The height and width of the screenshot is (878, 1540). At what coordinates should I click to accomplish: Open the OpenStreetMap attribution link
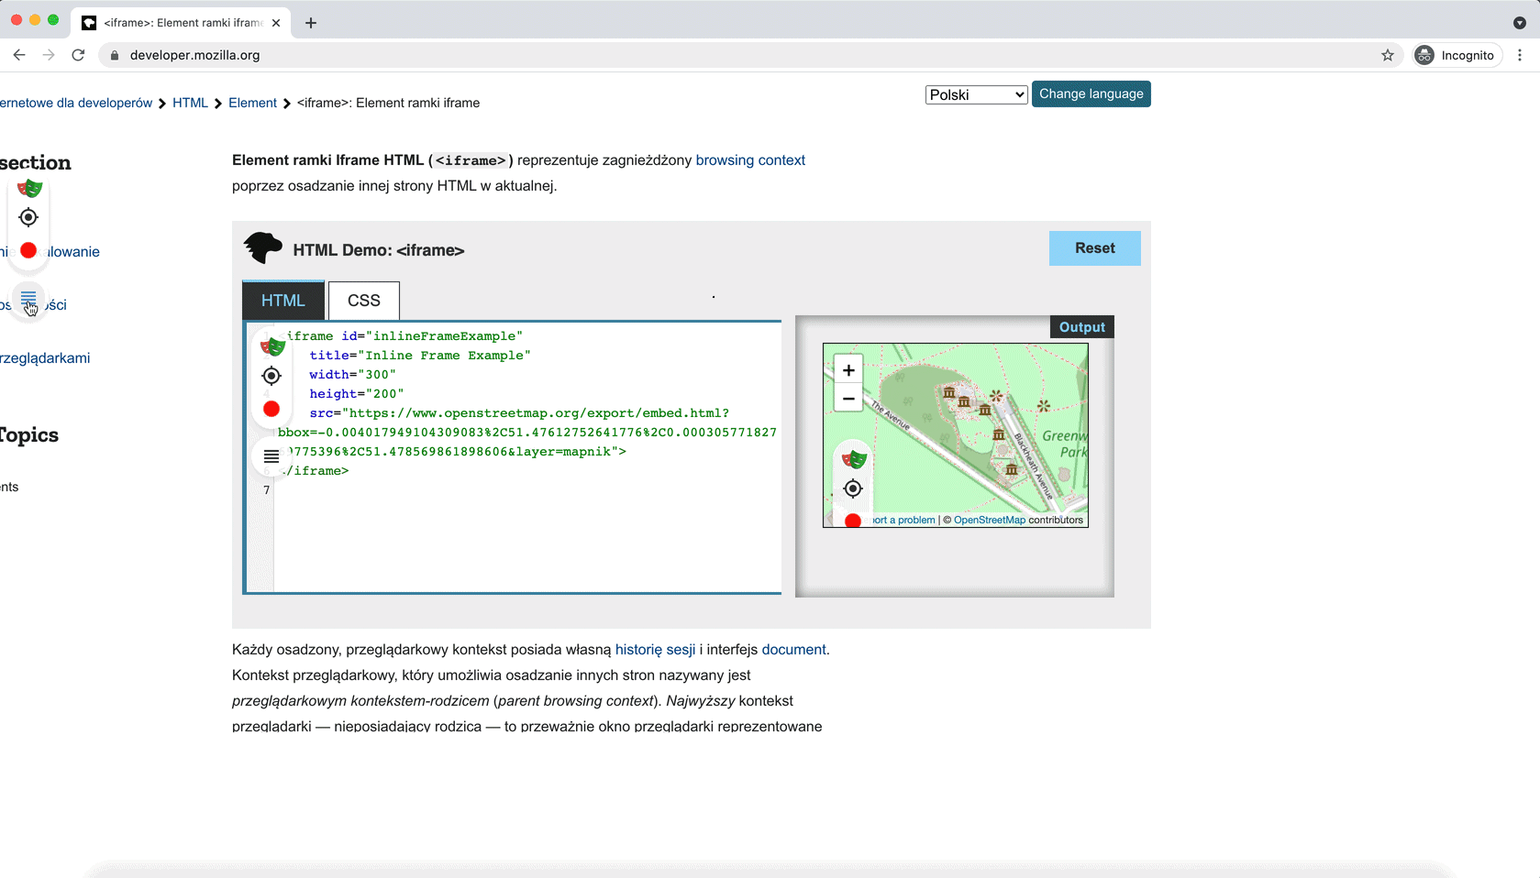tap(990, 520)
